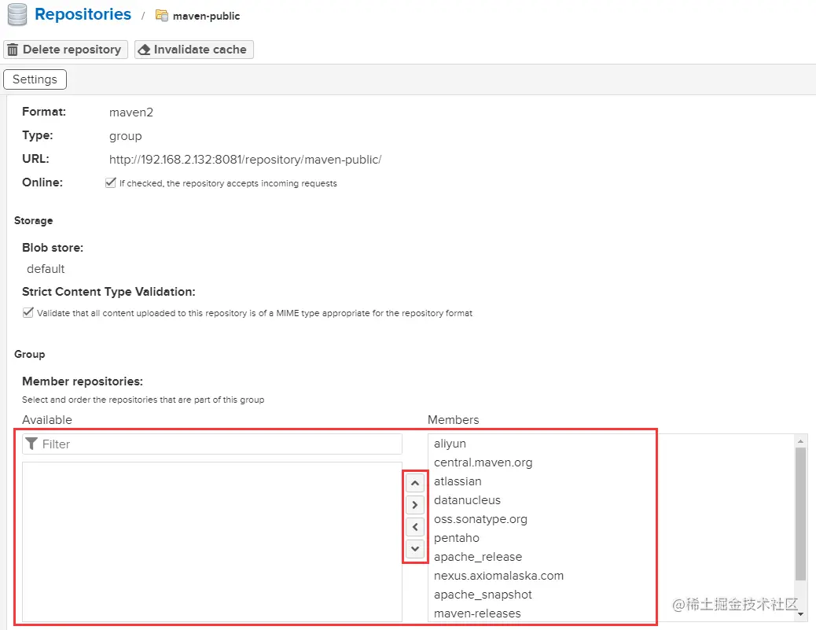Move selected member up with the arrow
The height and width of the screenshot is (630, 816).
click(415, 483)
